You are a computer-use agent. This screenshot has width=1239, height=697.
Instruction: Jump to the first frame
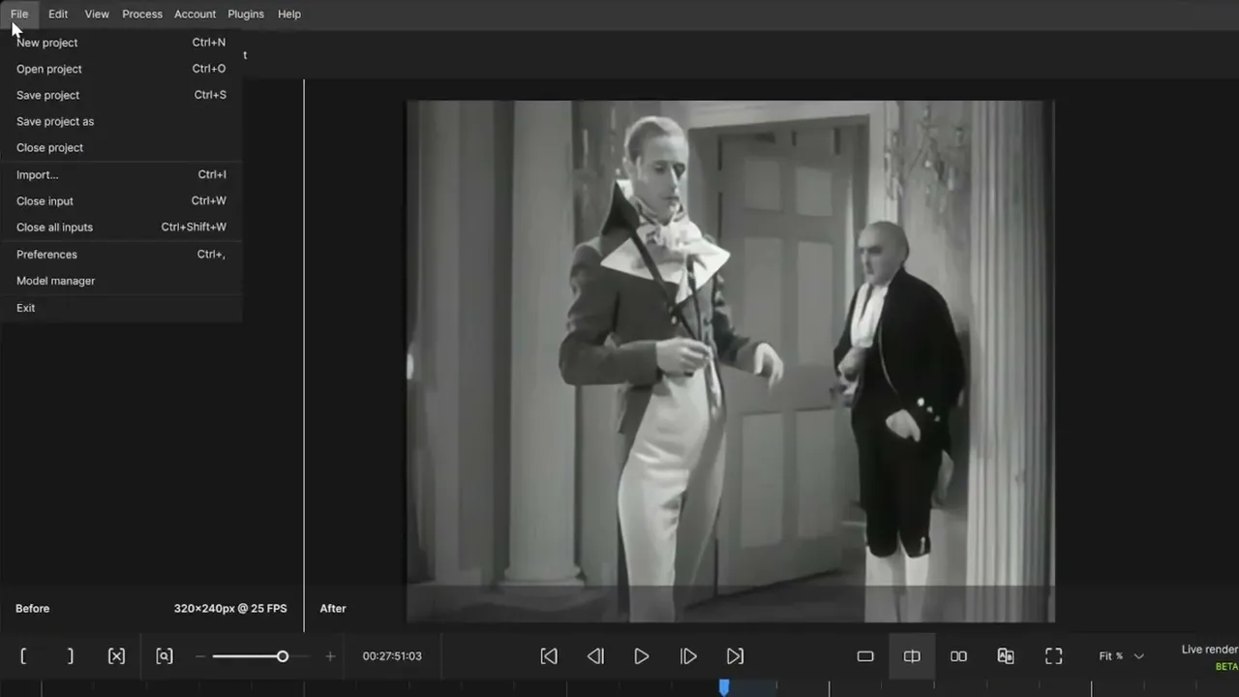click(549, 656)
